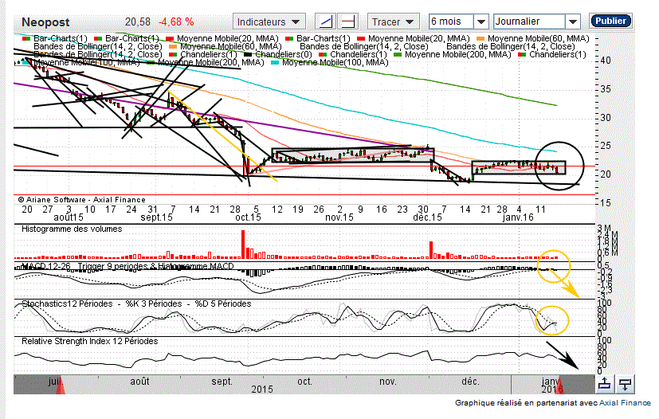Click the 6 mois period field
Image resolution: width=659 pixels, height=419 pixels.
click(x=450, y=22)
